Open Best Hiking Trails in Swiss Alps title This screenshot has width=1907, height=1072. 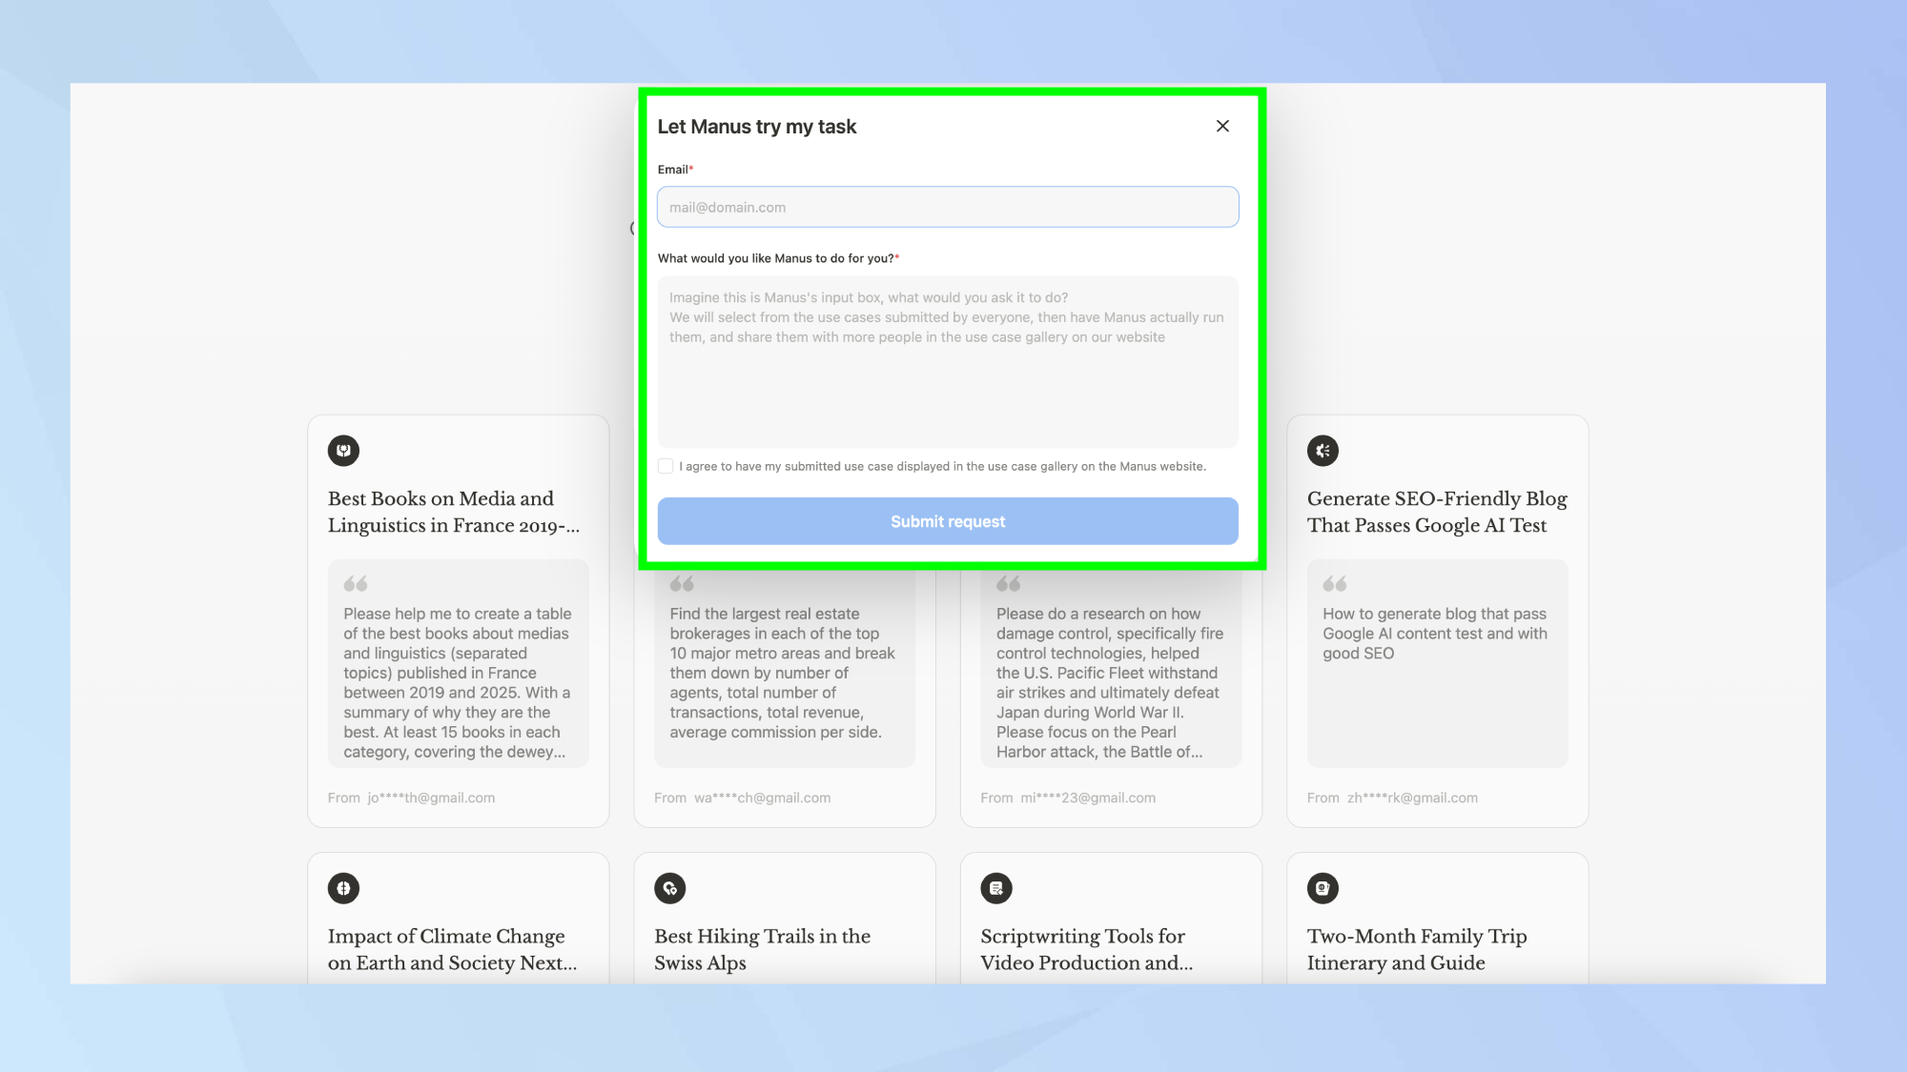click(x=762, y=949)
